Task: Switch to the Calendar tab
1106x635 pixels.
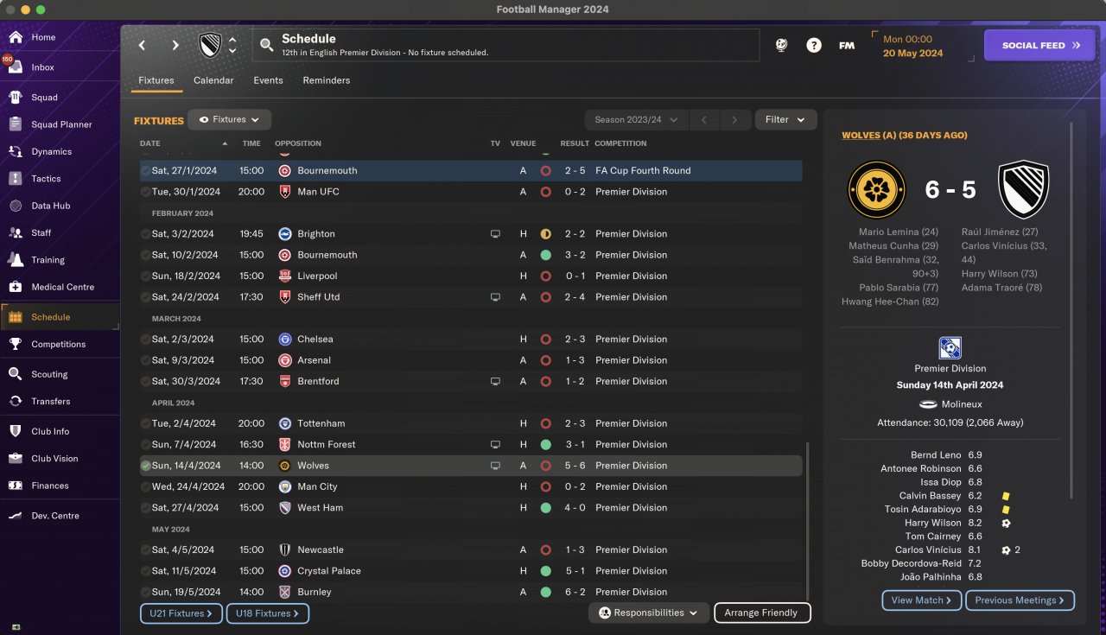Action: (x=213, y=80)
